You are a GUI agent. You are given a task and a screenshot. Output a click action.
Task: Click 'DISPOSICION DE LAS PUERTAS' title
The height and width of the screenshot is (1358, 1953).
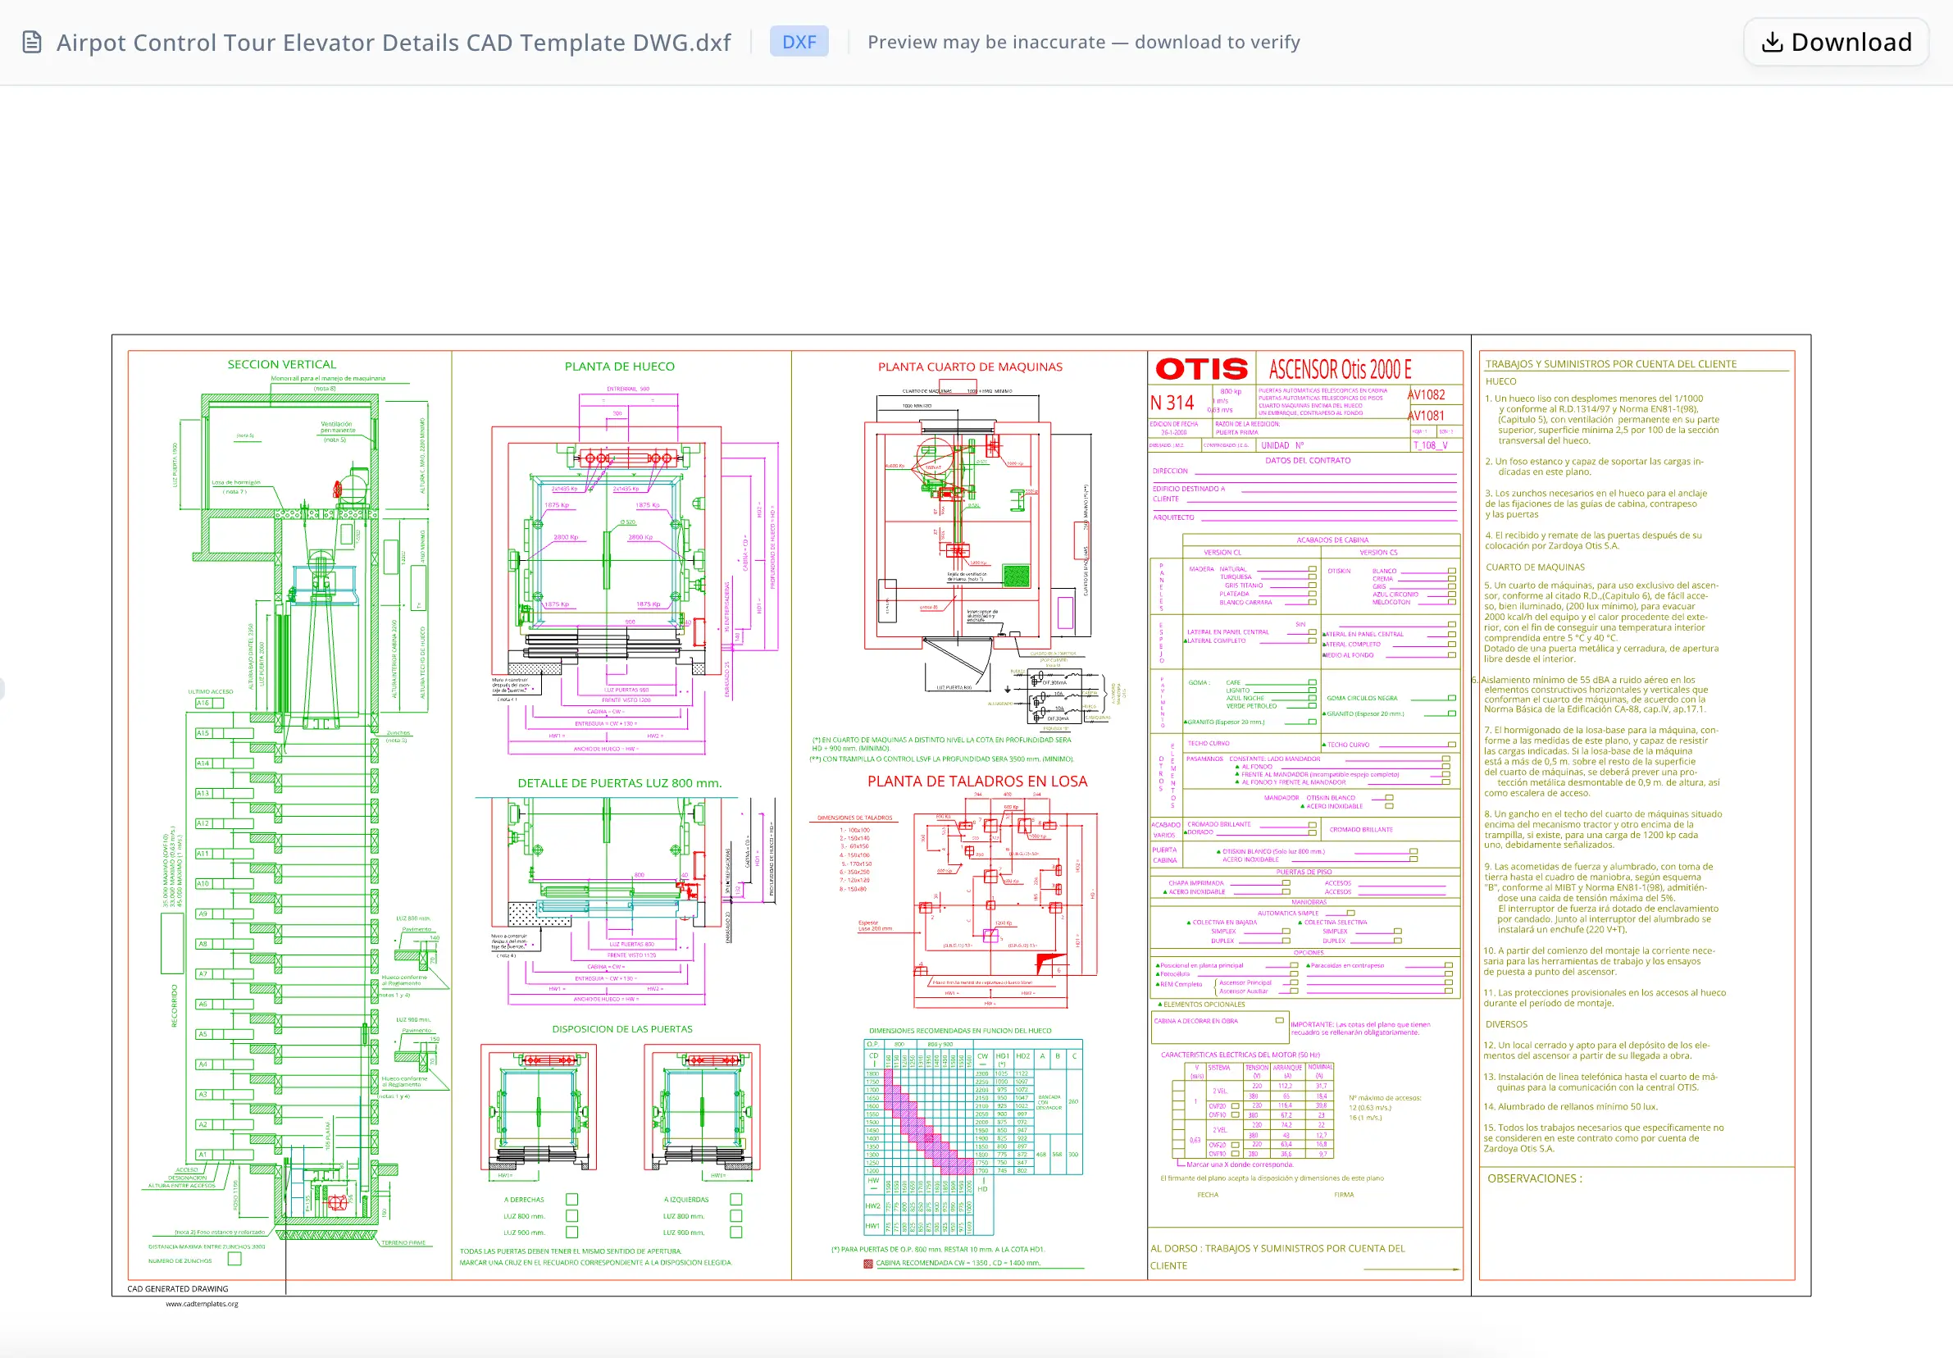click(x=621, y=1028)
